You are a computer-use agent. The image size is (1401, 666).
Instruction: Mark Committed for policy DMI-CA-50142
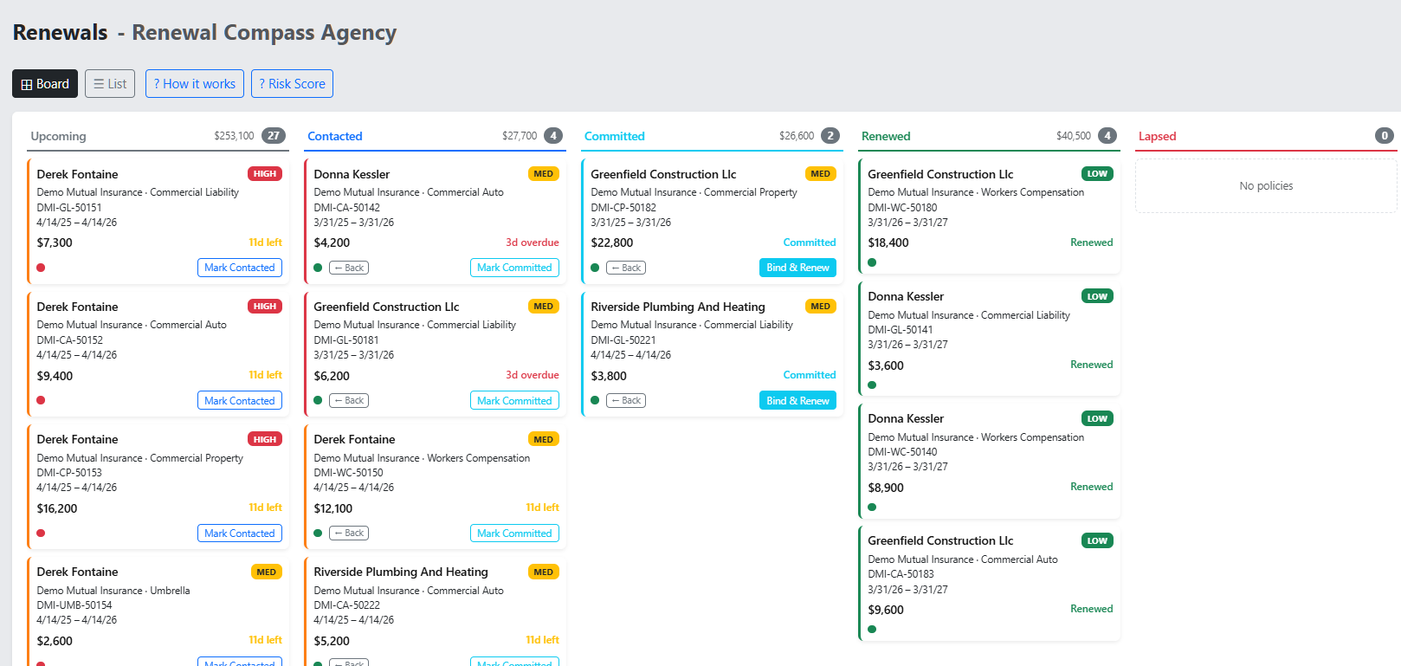514,268
